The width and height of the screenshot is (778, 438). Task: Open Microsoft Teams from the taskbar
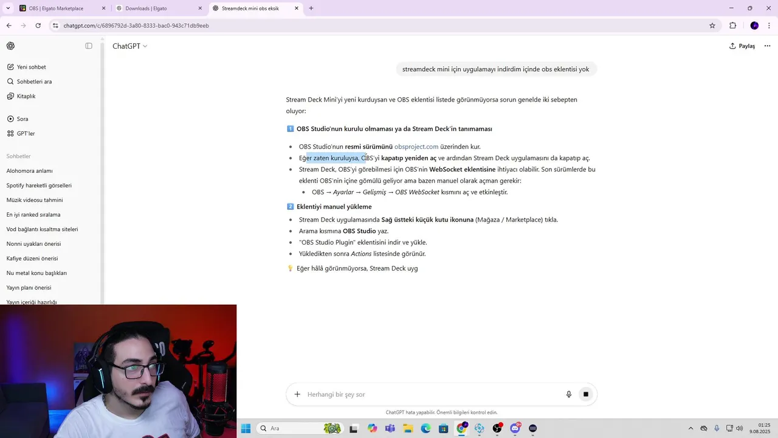[x=390, y=428]
